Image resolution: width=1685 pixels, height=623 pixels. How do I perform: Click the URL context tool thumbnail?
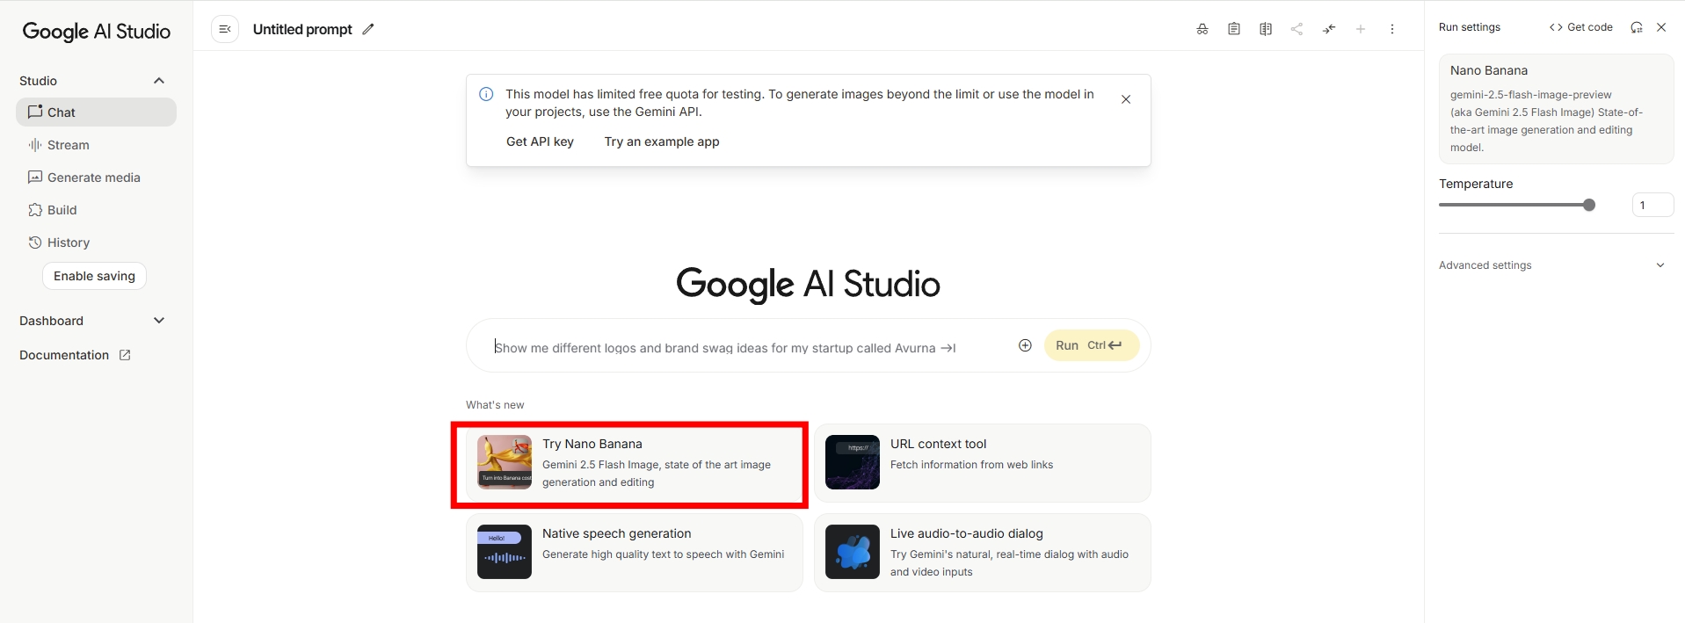pyautogui.click(x=853, y=462)
